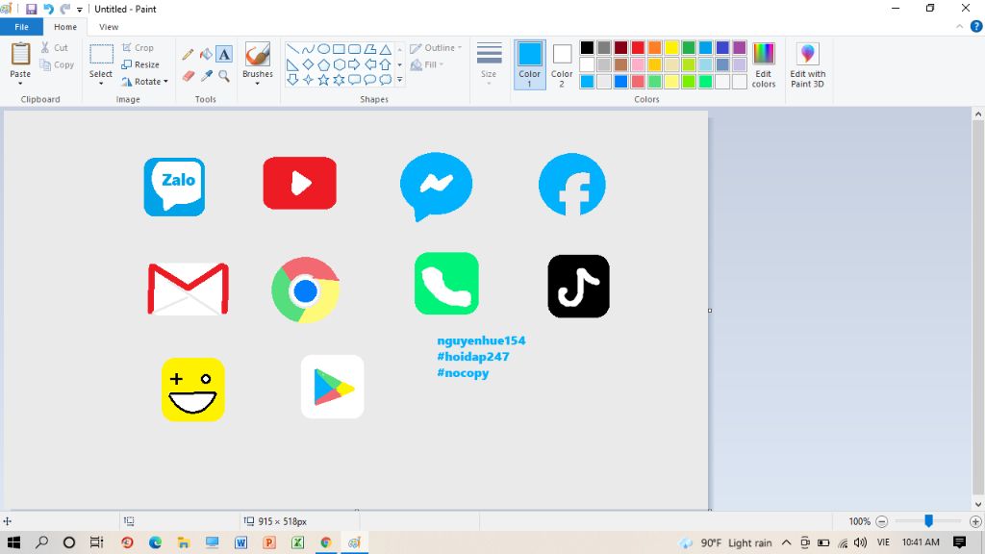This screenshot has width=985, height=554.
Task: Choose the Five-point star shape
Action: (x=323, y=80)
